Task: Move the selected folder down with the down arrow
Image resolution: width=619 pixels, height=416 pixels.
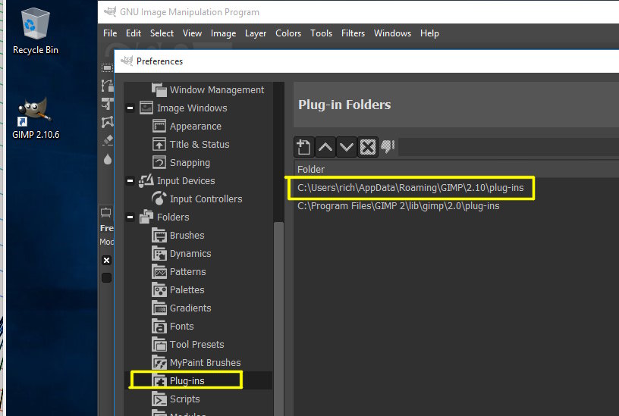Action: click(x=347, y=147)
